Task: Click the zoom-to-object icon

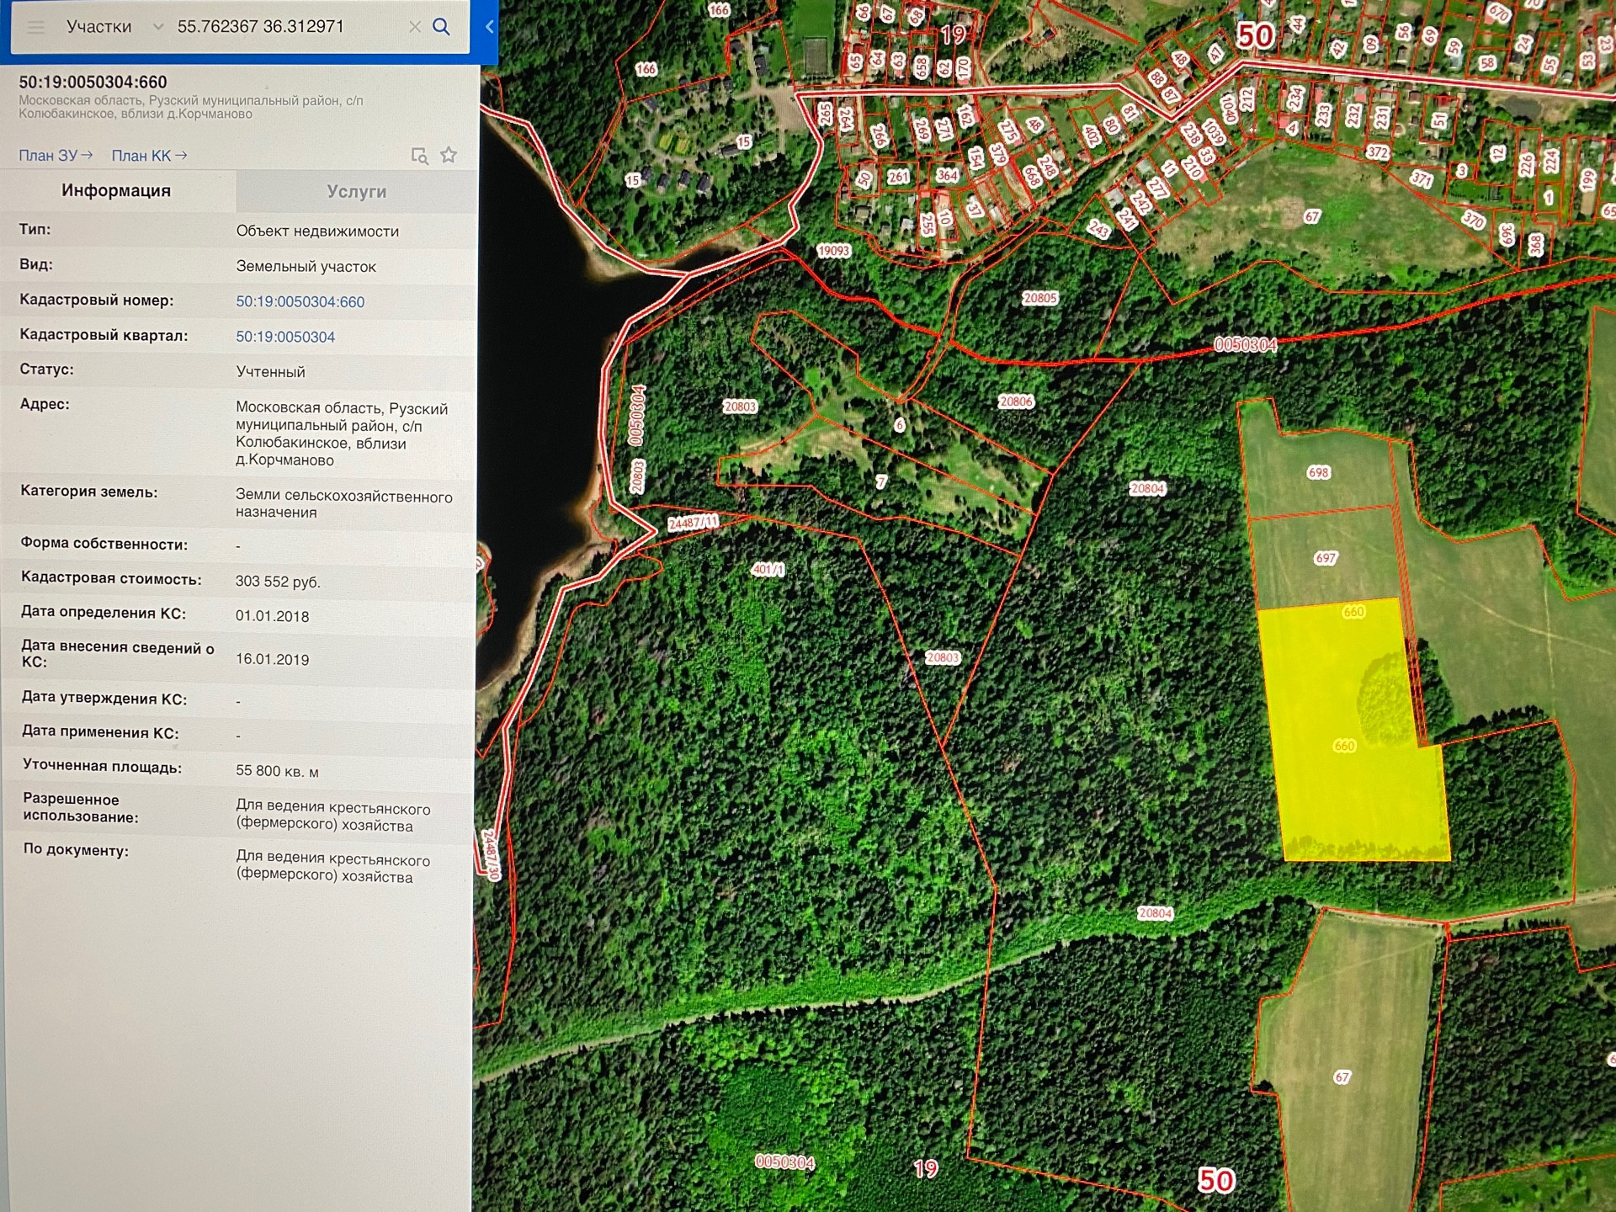Action: (x=419, y=156)
